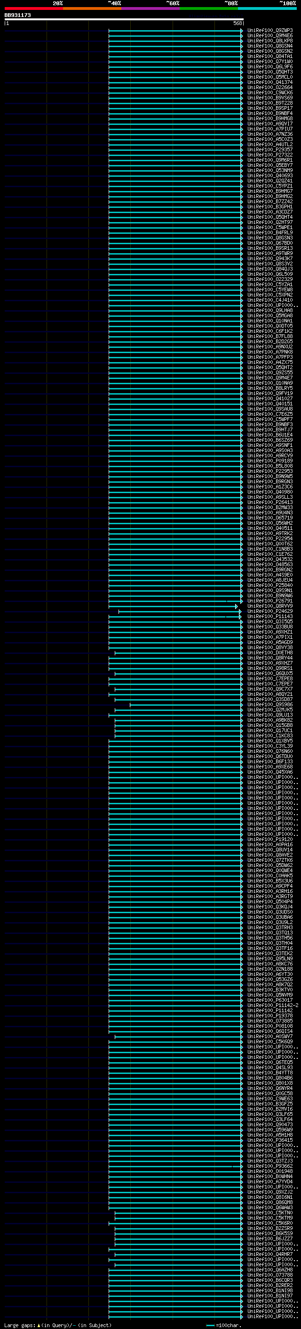The width and height of the screenshot is (301, 1329).
Task: Select the UniRef100_A8KC76 label
Action: coord(270,964)
